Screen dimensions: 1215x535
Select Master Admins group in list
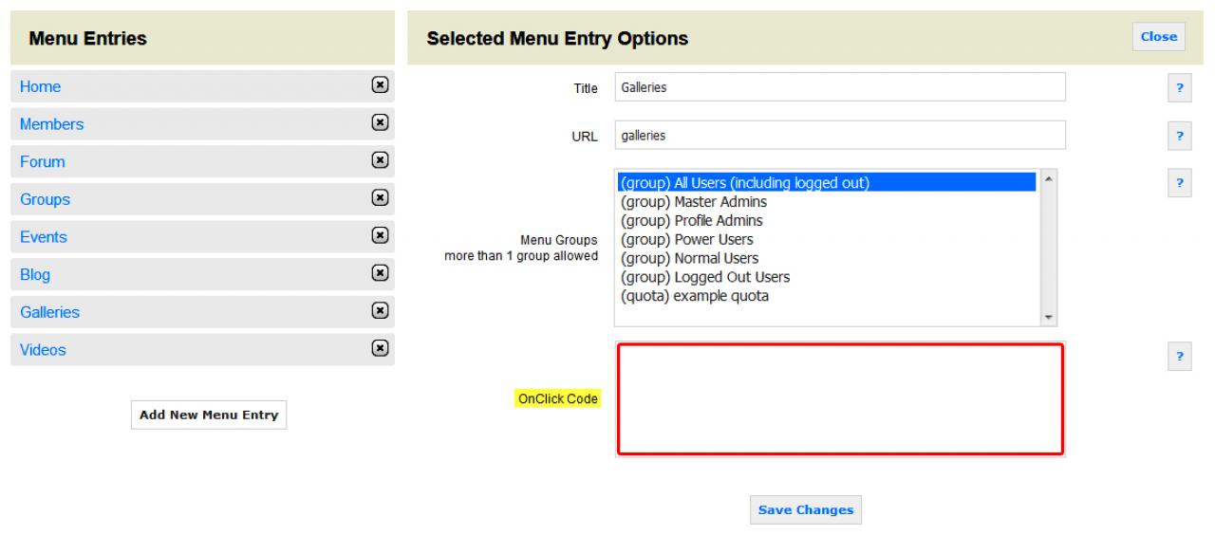693,202
